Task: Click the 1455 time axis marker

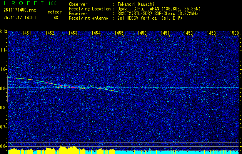Action: pos(119,33)
